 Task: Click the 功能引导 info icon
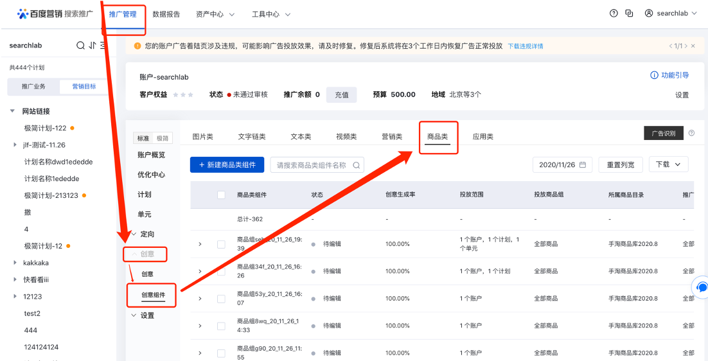tap(654, 75)
